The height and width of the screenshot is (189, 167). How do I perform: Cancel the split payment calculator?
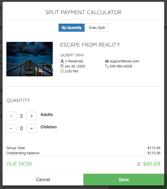pyautogui.click(x=43, y=180)
